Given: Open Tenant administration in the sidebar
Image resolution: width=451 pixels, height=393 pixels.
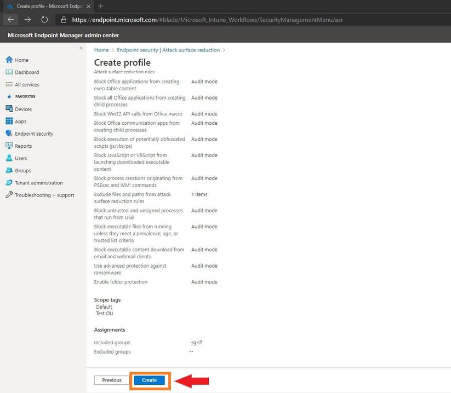Looking at the screenshot, I should [39, 183].
